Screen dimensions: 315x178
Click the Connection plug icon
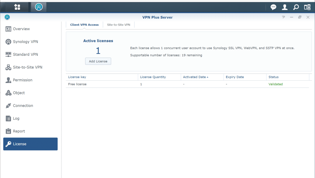tap(8, 106)
